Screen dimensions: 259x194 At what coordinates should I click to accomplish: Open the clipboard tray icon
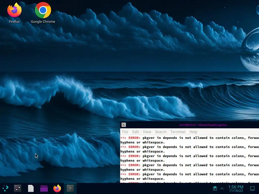pos(215,188)
